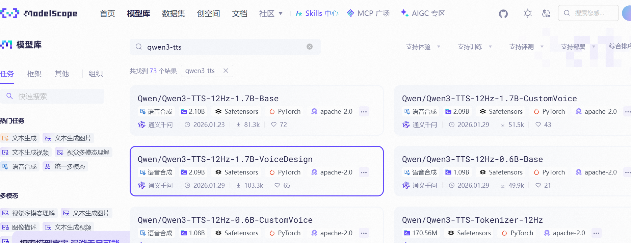The width and height of the screenshot is (631, 243).
Task: Open 创空间 in top navigation
Action: click(x=209, y=13)
